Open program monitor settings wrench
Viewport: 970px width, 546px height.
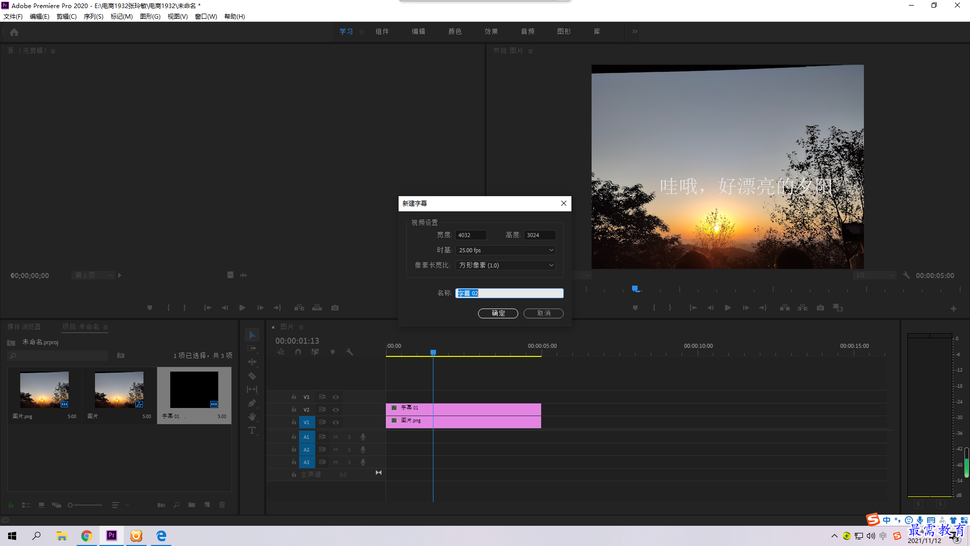tap(906, 276)
